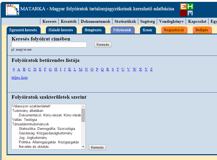Browse journals starting with S
This screenshot has height=160, width=217.
point(113,69)
